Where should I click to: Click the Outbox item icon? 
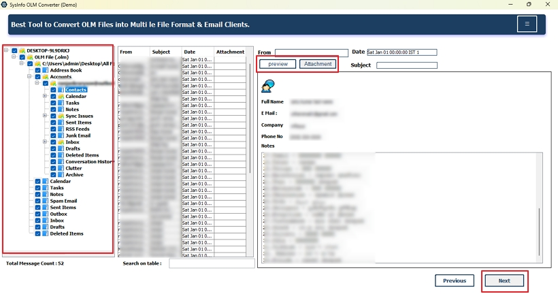point(46,214)
